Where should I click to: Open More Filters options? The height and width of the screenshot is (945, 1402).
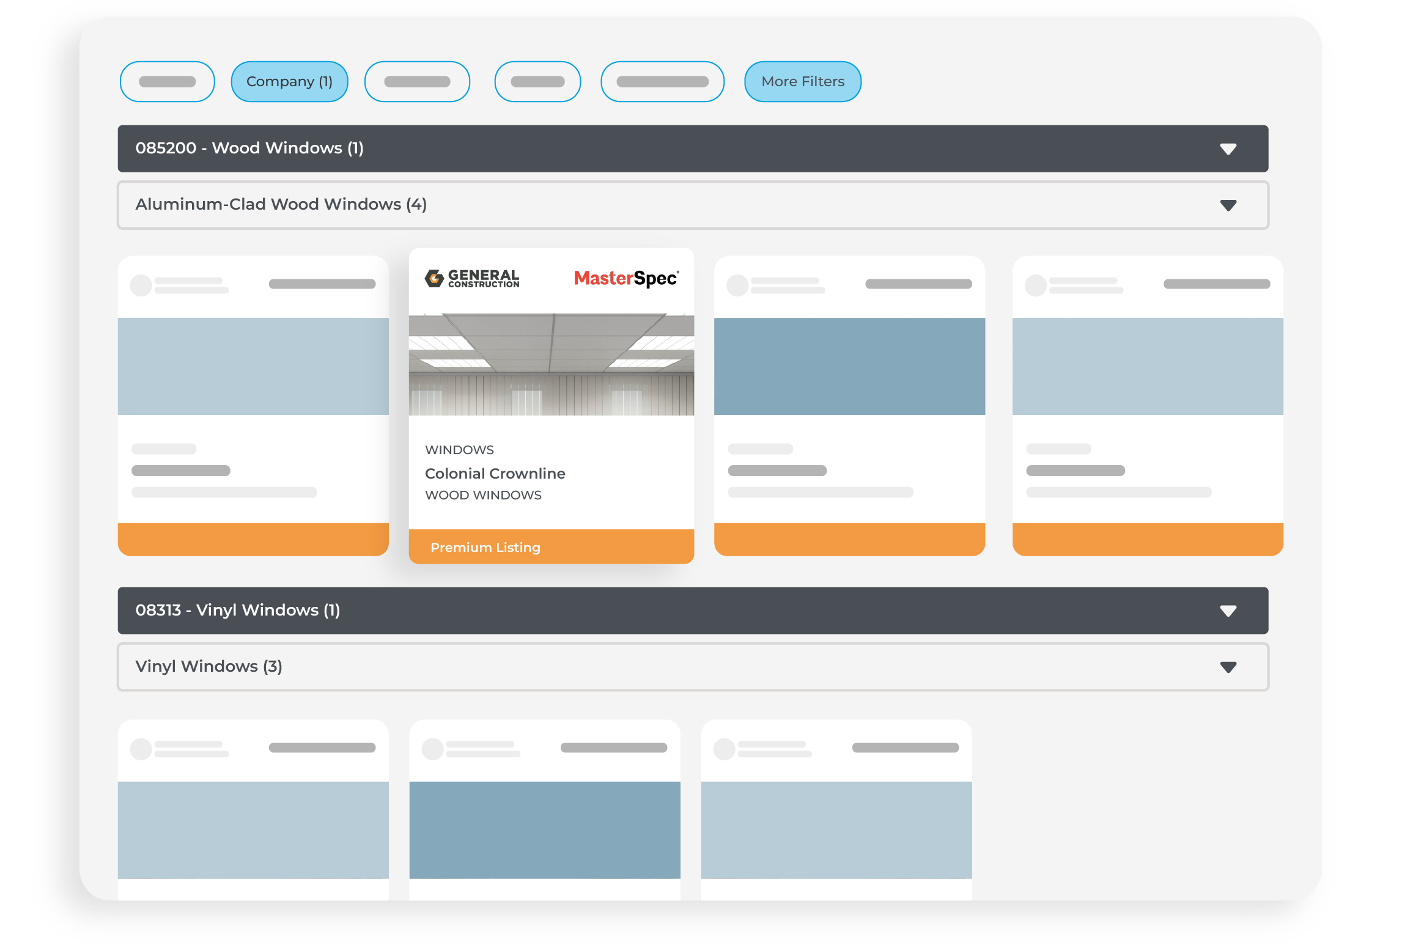point(802,81)
